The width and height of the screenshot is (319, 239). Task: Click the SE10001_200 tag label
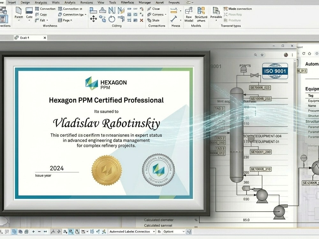(x=261, y=152)
